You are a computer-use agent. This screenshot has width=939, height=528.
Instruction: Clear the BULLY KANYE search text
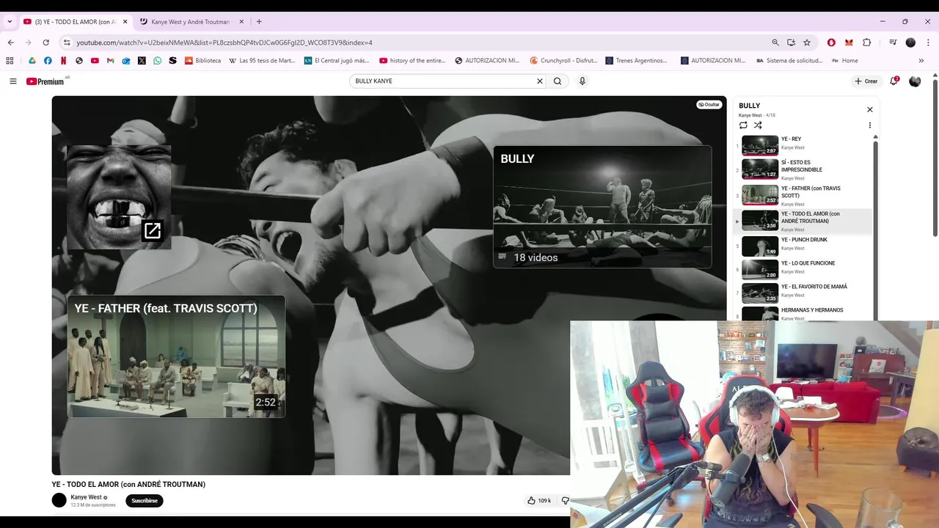tap(540, 81)
